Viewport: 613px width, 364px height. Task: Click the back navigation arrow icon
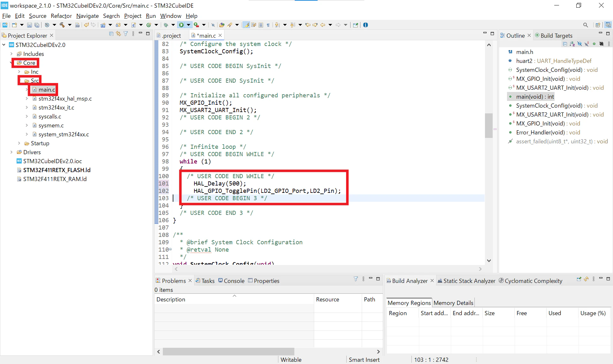(323, 25)
